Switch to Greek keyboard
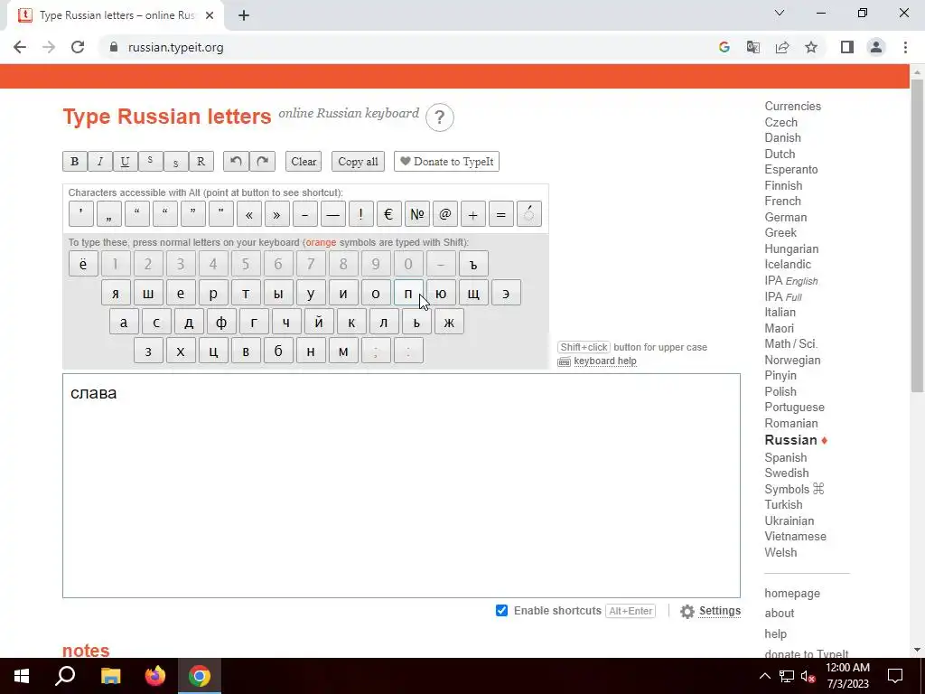Viewport: 925px width, 694px height. pos(780,232)
